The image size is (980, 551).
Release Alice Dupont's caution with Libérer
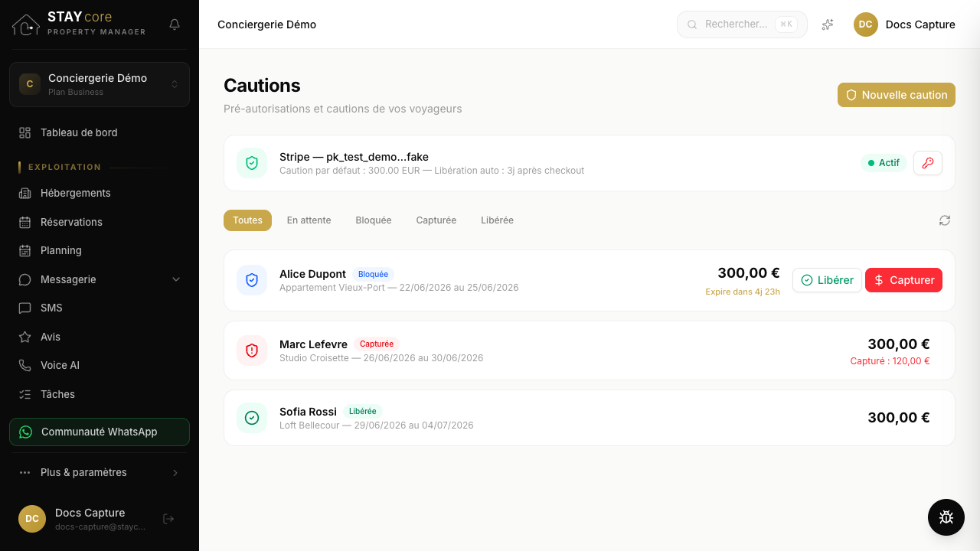tap(827, 280)
